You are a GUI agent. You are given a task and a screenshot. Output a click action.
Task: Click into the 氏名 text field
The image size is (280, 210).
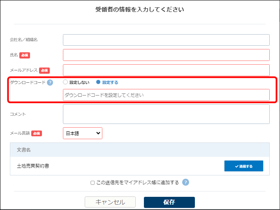coord(166,55)
